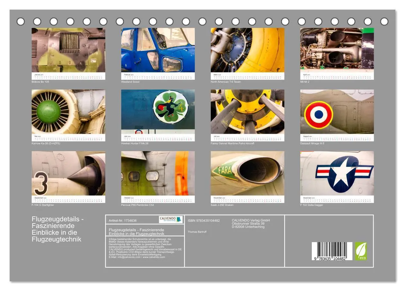Click the author name Thomas Bartruff

[x=197, y=232]
